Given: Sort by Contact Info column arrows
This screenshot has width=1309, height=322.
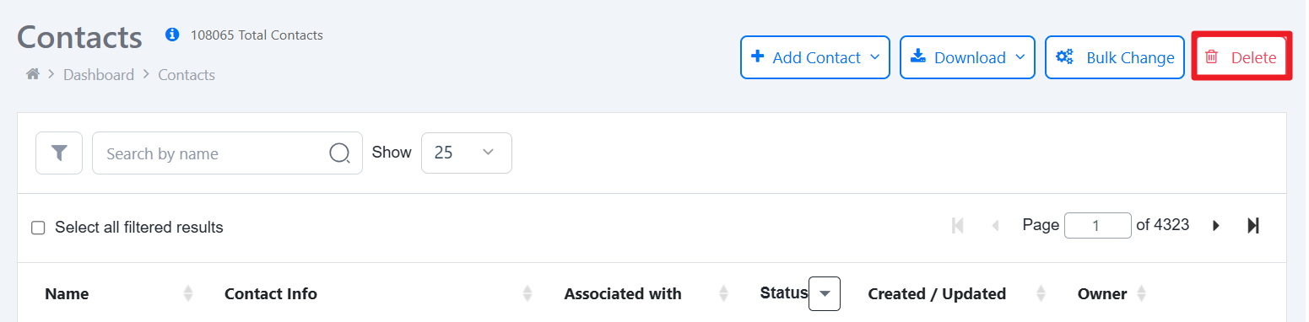Looking at the screenshot, I should [527, 293].
